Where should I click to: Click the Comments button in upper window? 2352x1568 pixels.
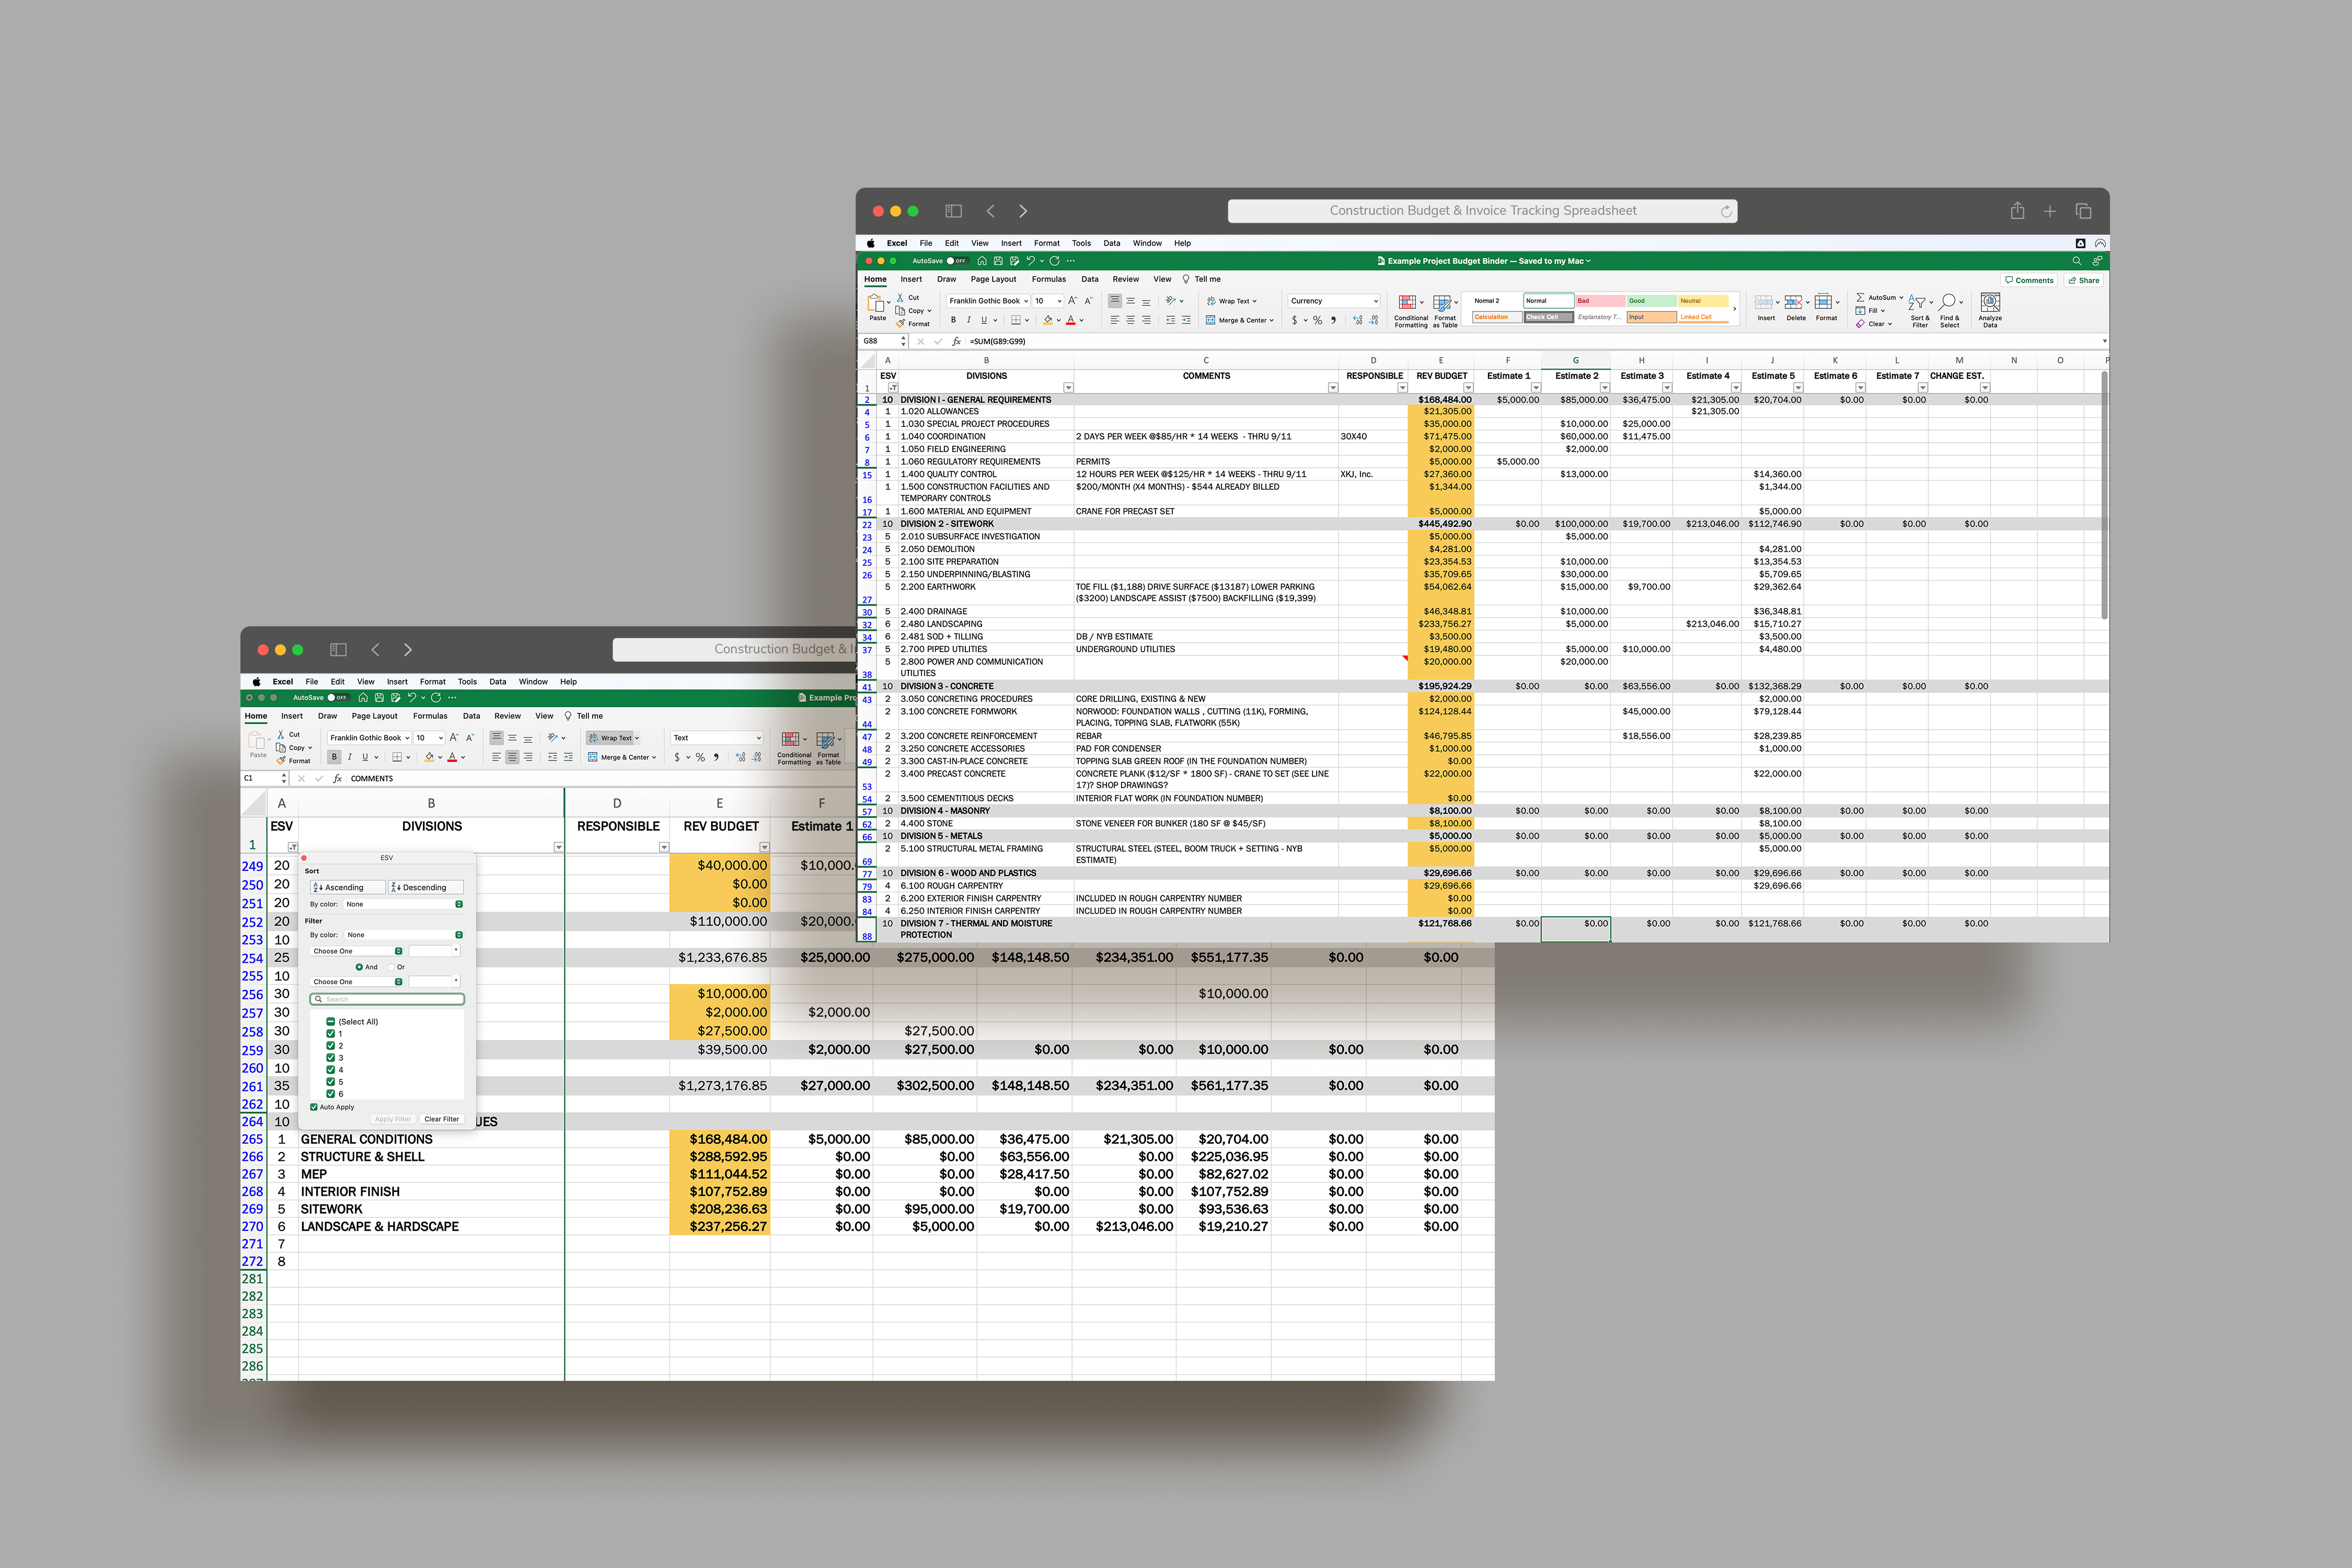click(x=2029, y=280)
